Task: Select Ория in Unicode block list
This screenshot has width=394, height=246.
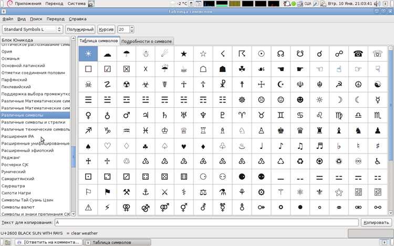Action: point(35,52)
